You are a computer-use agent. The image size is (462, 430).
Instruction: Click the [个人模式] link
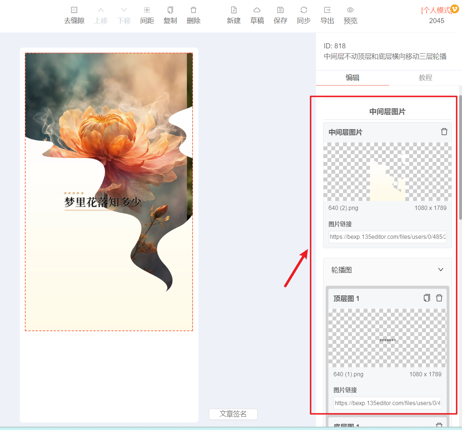436,10
